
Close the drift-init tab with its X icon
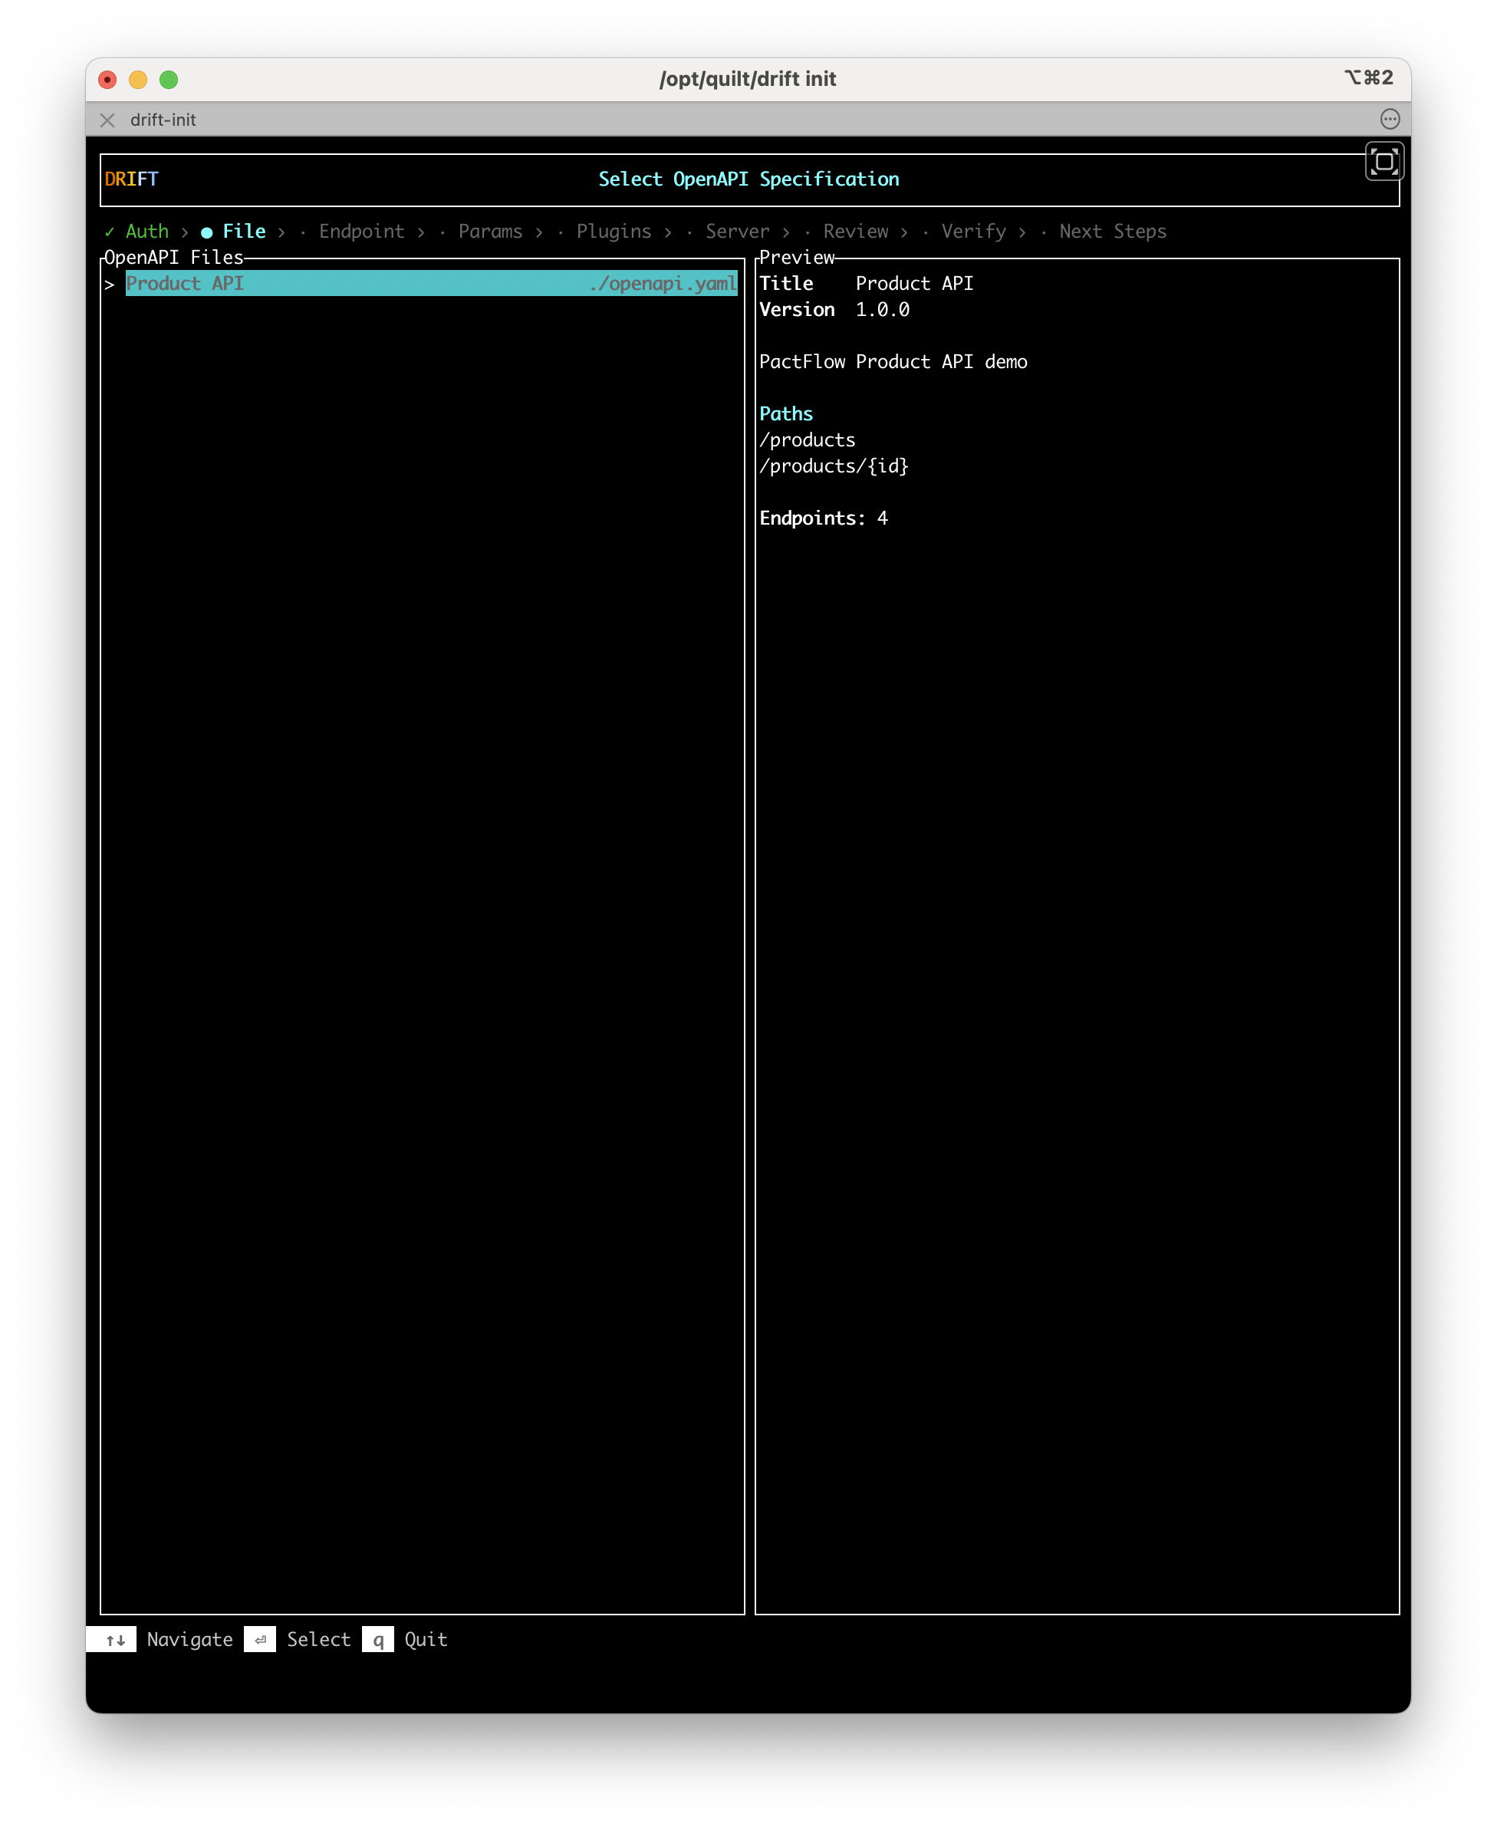pyautogui.click(x=107, y=120)
